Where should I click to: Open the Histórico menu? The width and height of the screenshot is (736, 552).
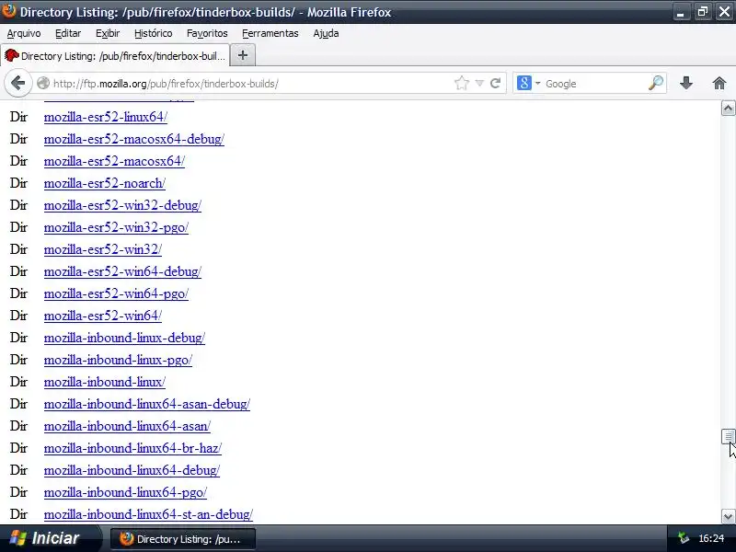(x=153, y=33)
